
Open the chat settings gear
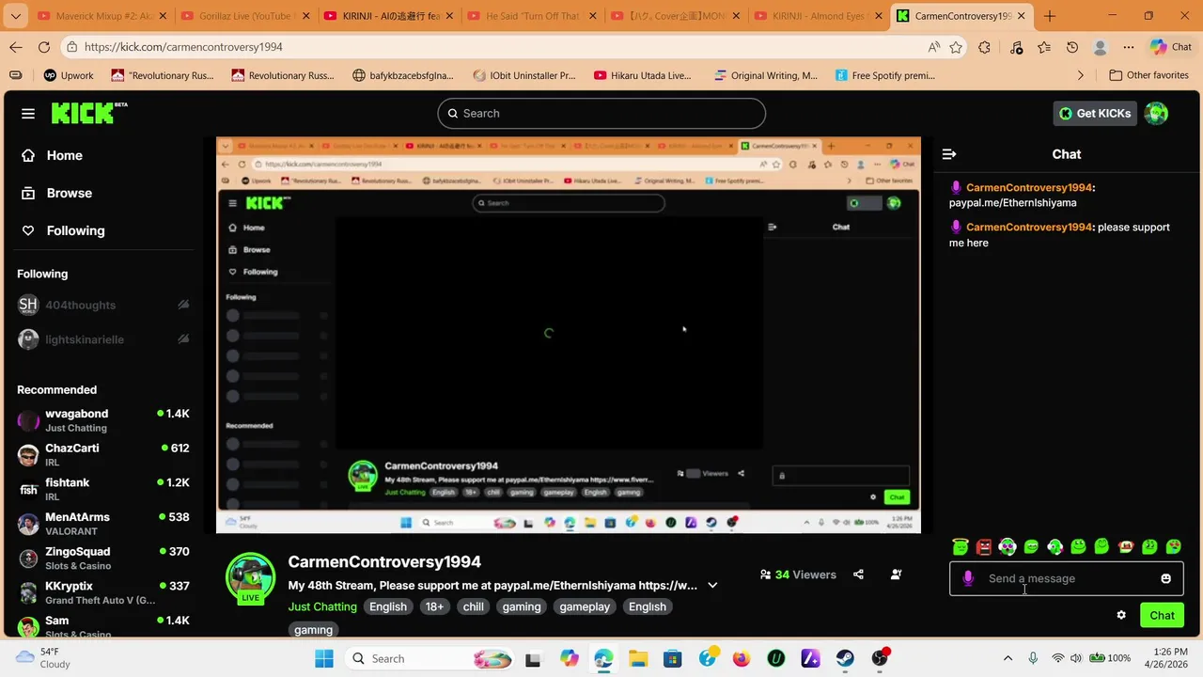tap(1121, 615)
